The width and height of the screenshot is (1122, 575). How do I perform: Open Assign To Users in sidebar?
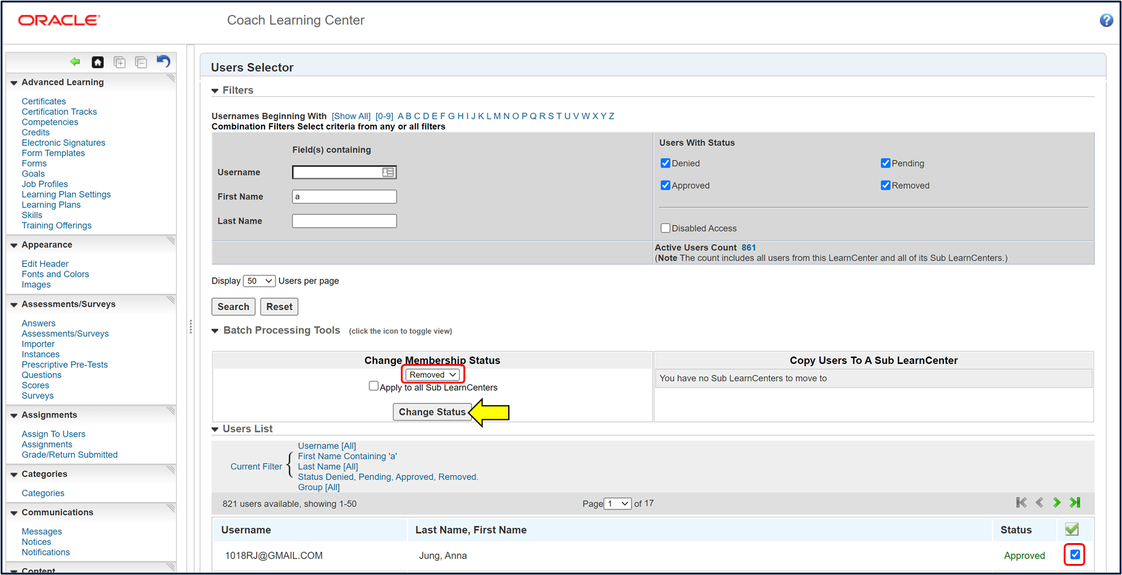tap(53, 434)
